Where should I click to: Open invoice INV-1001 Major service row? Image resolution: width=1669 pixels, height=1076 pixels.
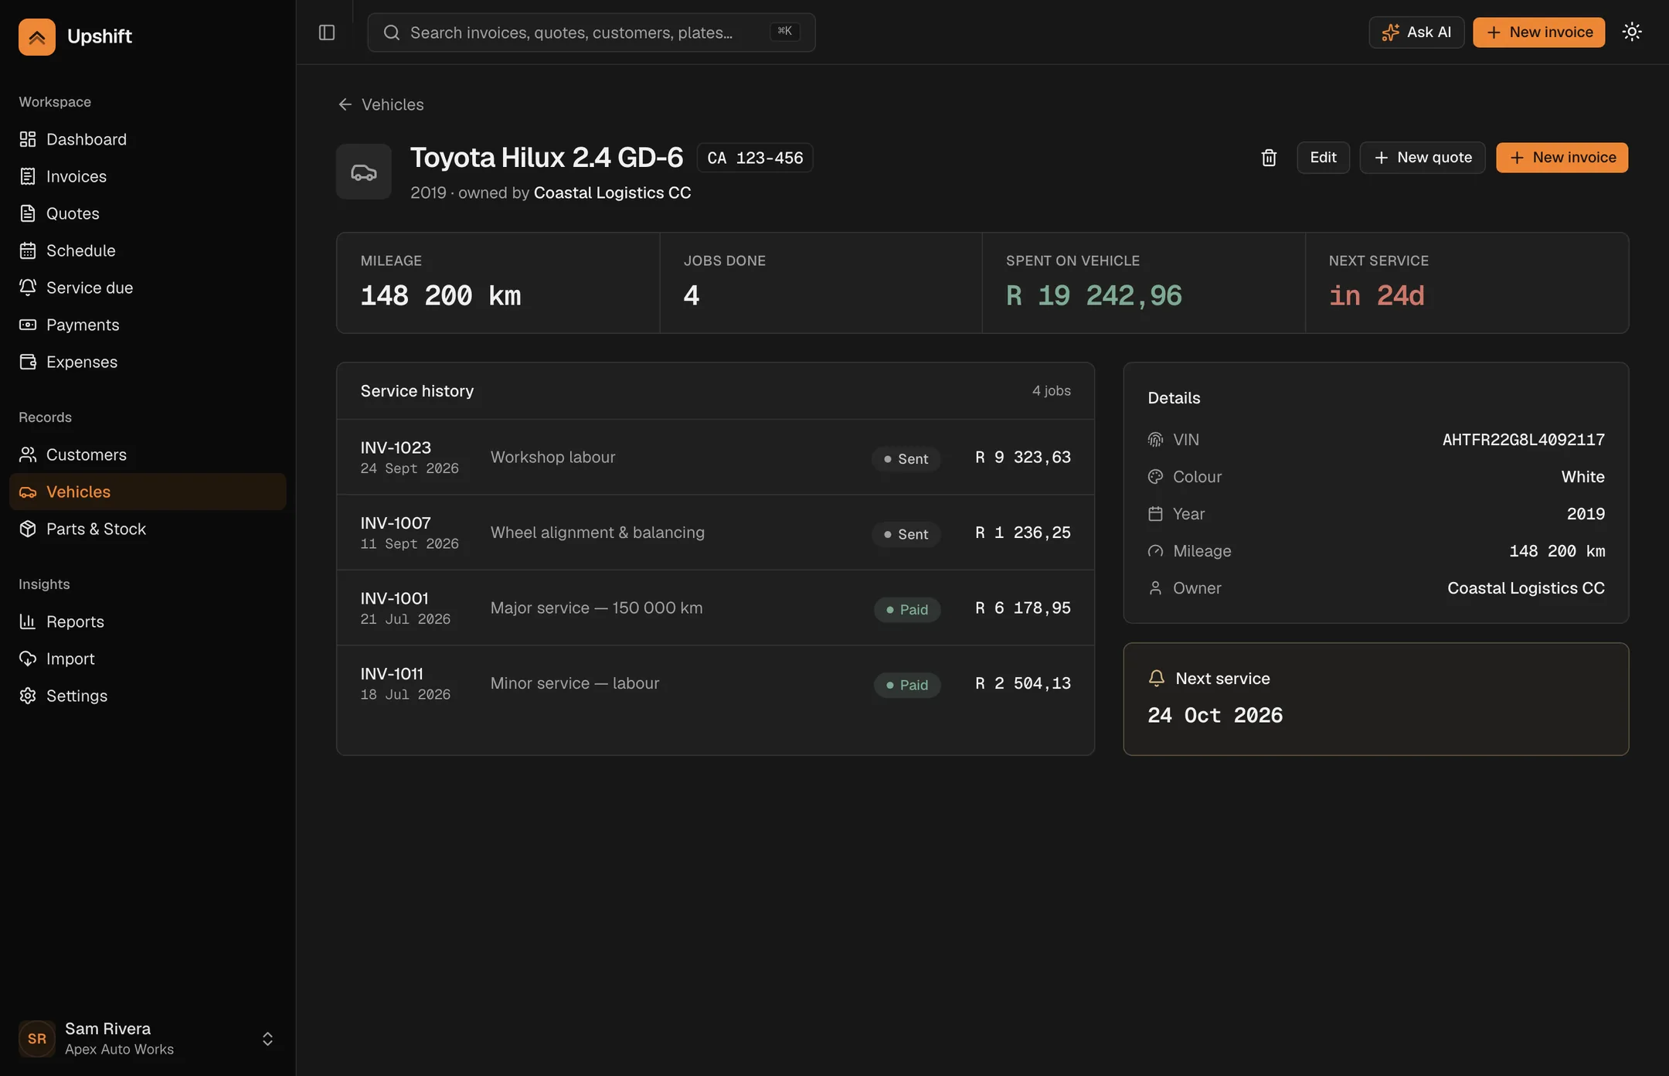(x=716, y=608)
